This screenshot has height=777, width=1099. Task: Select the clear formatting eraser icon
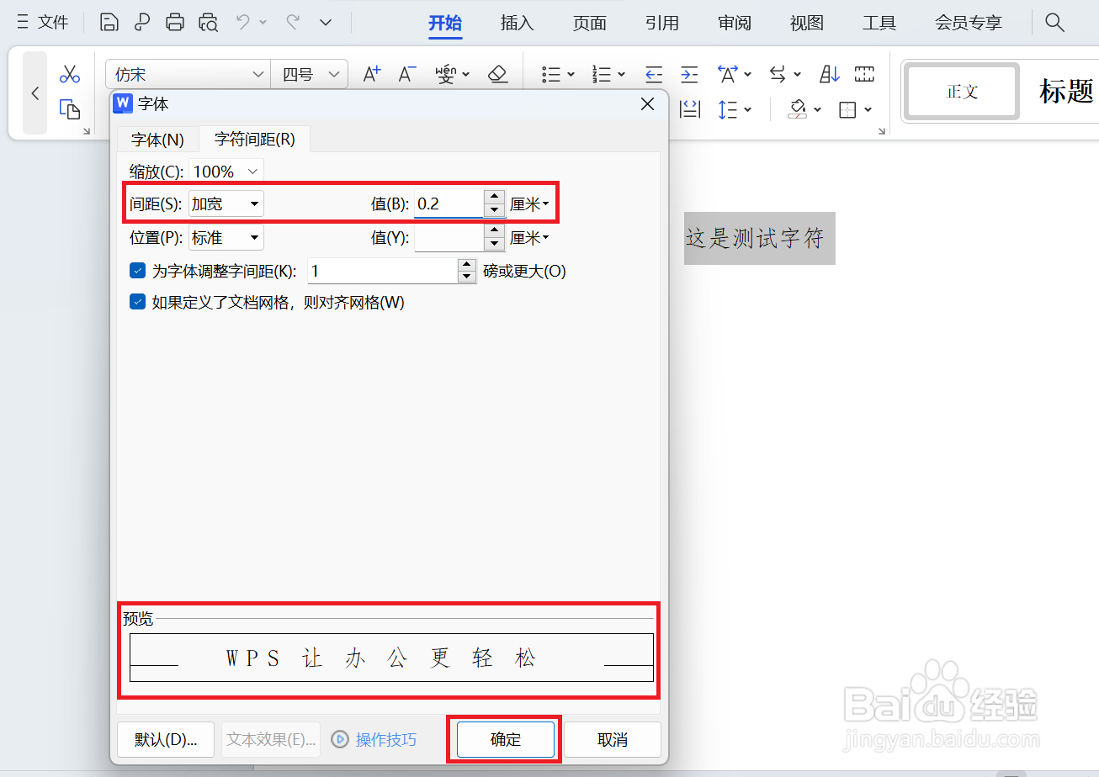[x=498, y=74]
